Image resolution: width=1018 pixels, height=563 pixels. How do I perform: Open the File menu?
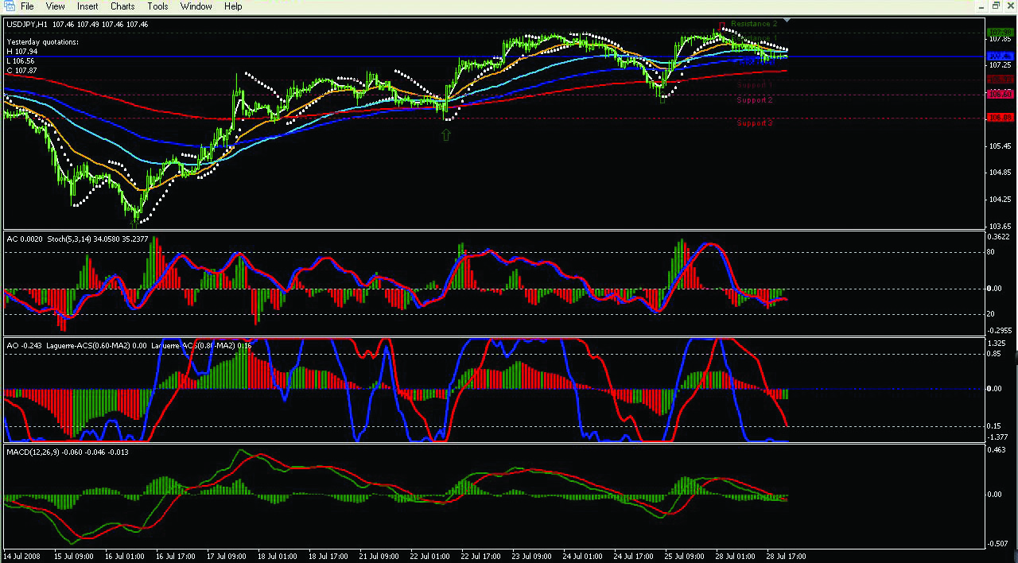(x=27, y=6)
